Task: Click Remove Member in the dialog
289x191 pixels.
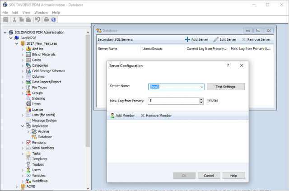Action: pyautogui.click(x=156, y=116)
